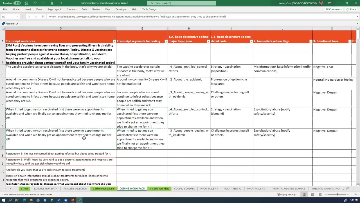360x203 pixels.
Task: Open the PIVOT TABLE #1 sheet
Action: (209, 189)
